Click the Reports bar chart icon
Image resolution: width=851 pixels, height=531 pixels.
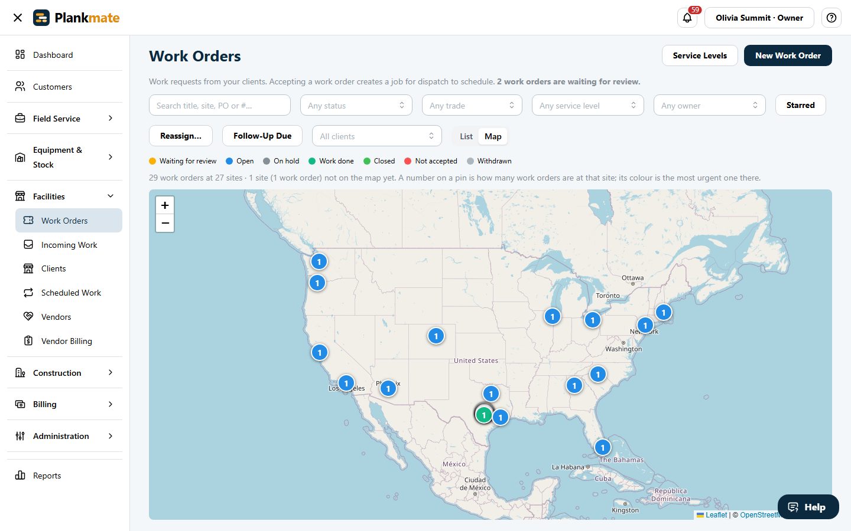(x=20, y=475)
